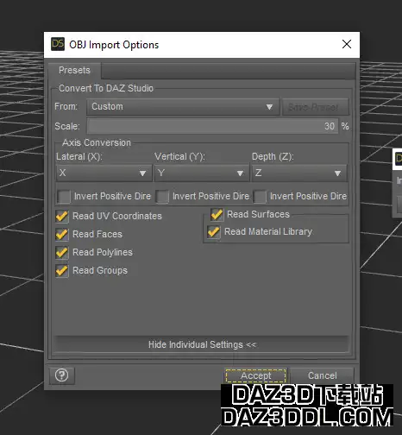Open the From preset dropdown showing Custom
Image resolution: width=402 pixels, height=435 pixels.
(183, 107)
